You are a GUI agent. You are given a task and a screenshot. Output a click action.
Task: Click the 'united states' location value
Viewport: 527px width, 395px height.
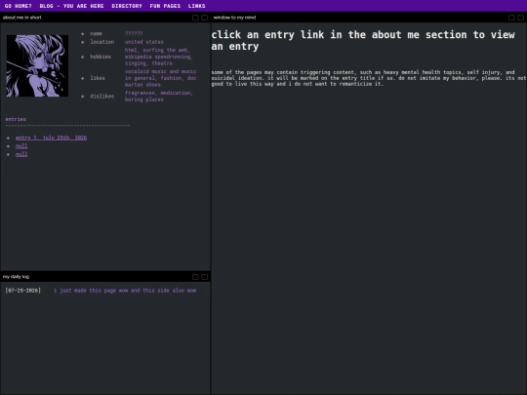pyautogui.click(x=144, y=42)
